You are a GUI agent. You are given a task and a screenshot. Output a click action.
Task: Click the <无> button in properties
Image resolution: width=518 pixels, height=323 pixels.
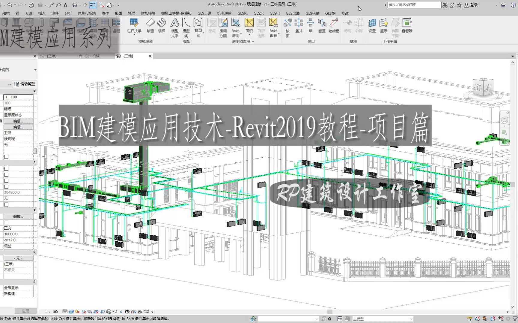coord(18,258)
